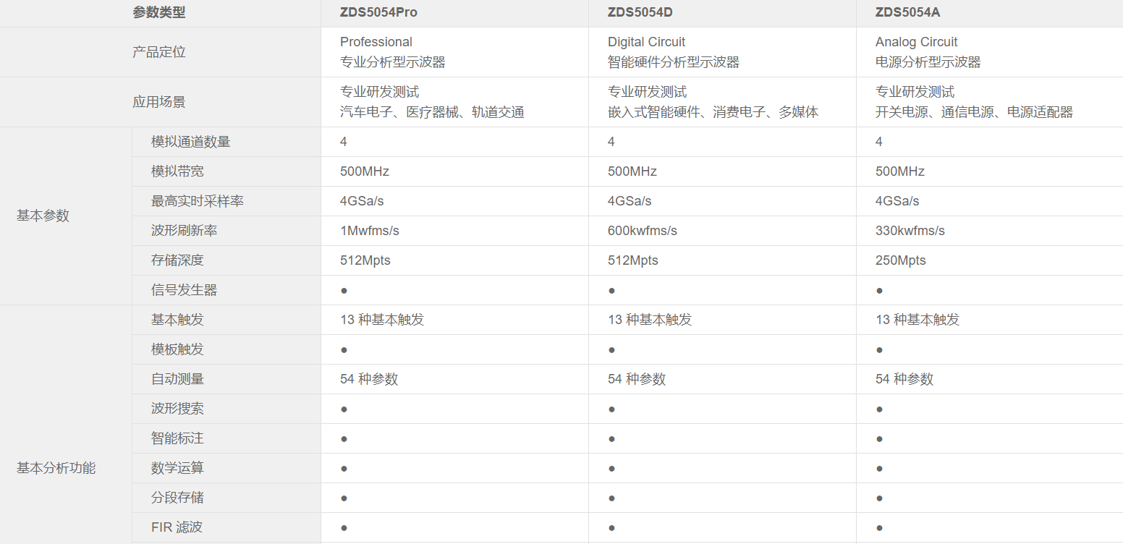Click the text 汽车电子、医疗器械、轨道交通

(433, 112)
